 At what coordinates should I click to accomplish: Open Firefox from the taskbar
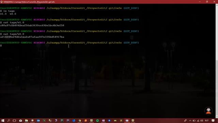click(74, 121)
